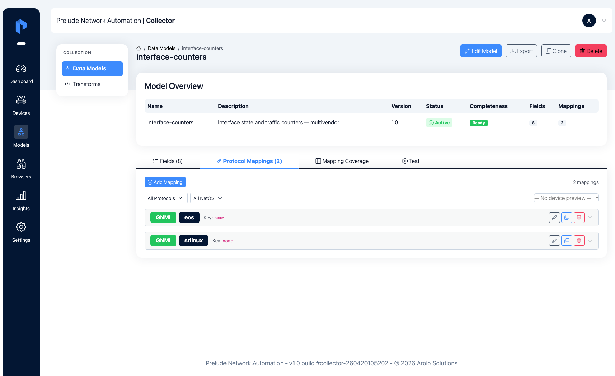Switch to the Mapping Coverage tab
This screenshot has width=615, height=376.
click(342, 161)
